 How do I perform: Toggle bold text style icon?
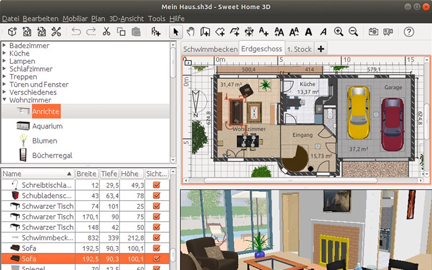click(308, 32)
